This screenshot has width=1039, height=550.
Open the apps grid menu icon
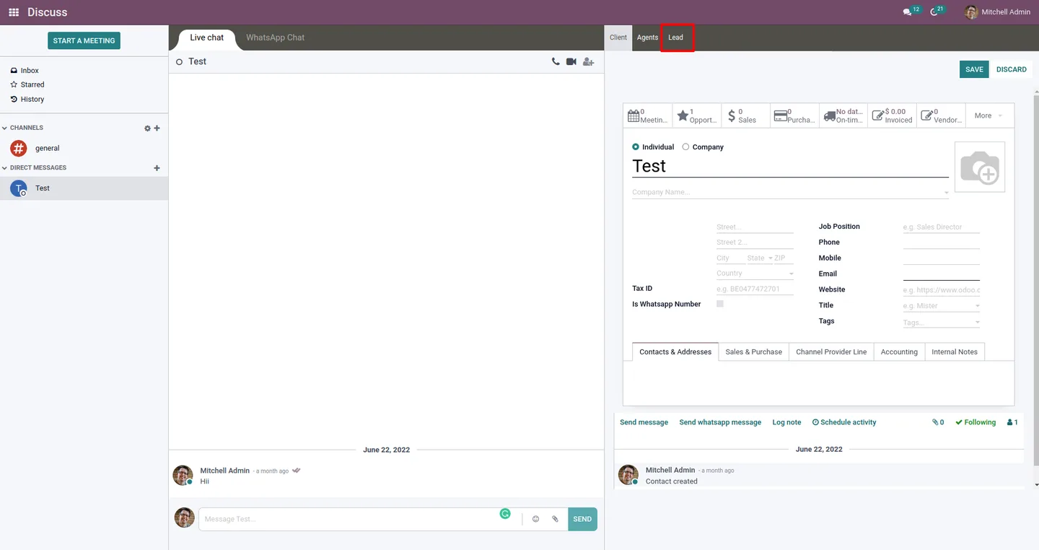pos(14,12)
